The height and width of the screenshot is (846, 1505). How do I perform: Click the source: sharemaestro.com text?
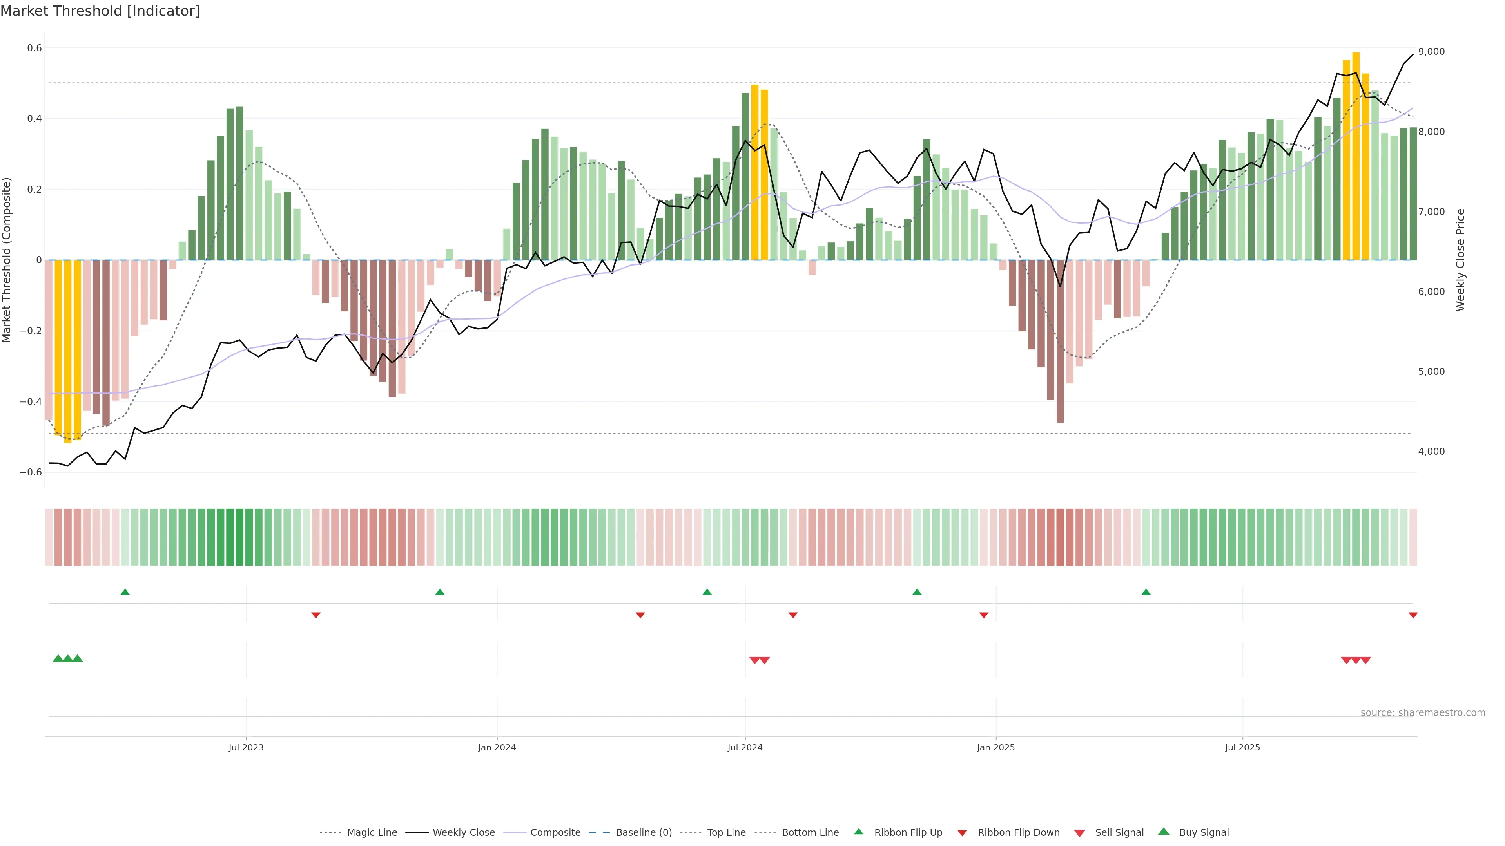[x=1423, y=713]
